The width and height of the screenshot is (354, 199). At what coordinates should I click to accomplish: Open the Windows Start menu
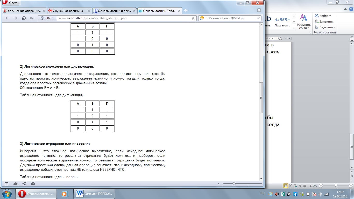click(7, 194)
